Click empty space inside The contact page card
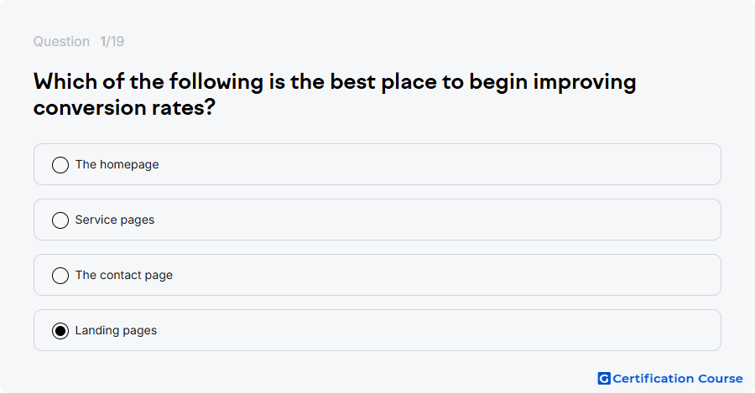This screenshot has width=755, height=393. pos(434,275)
